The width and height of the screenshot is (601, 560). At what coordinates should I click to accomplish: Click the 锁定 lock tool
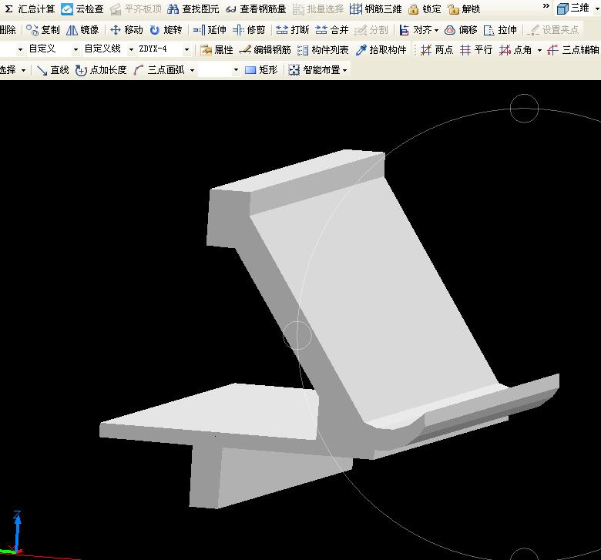425,8
